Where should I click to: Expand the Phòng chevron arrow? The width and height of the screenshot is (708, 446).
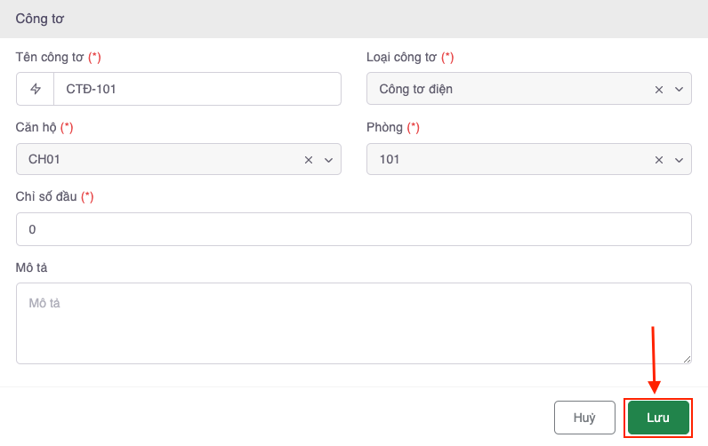tap(679, 159)
